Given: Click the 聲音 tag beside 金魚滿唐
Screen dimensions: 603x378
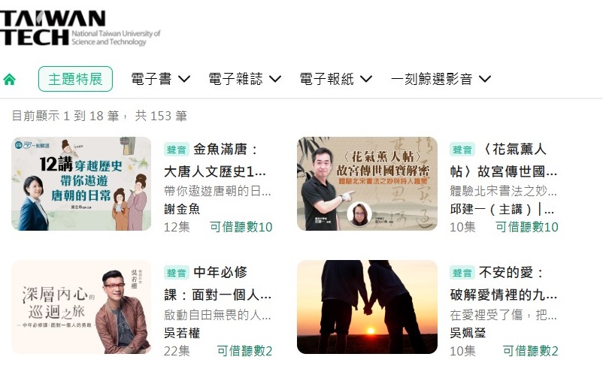Looking at the screenshot, I should pyautogui.click(x=177, y=150).
